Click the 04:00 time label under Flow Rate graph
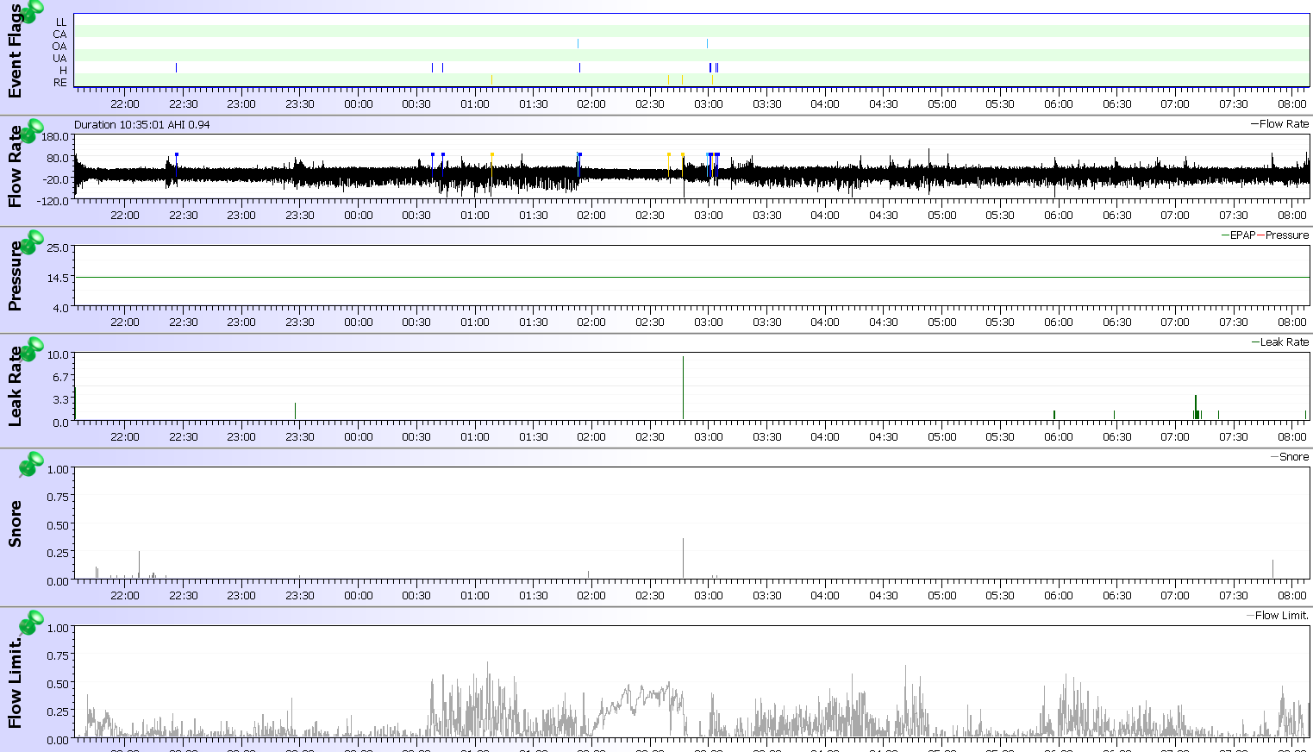Screen dimensions: 1313x752 (x=825, y=216)
